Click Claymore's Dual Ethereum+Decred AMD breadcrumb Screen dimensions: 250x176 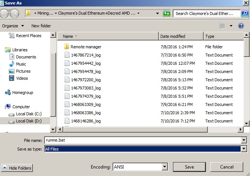click(97, 13)
